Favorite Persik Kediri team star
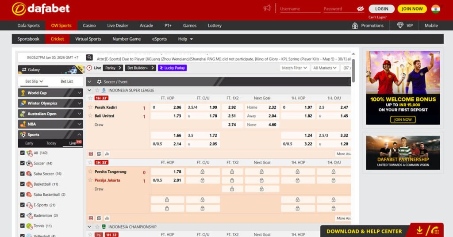This screenshot has height=237, width=453. tap(90, 107)
